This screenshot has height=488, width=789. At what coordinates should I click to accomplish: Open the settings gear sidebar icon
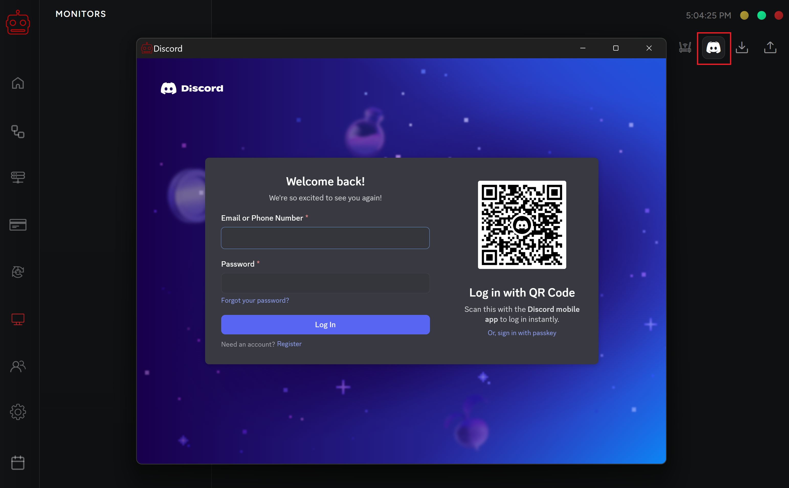18,412
